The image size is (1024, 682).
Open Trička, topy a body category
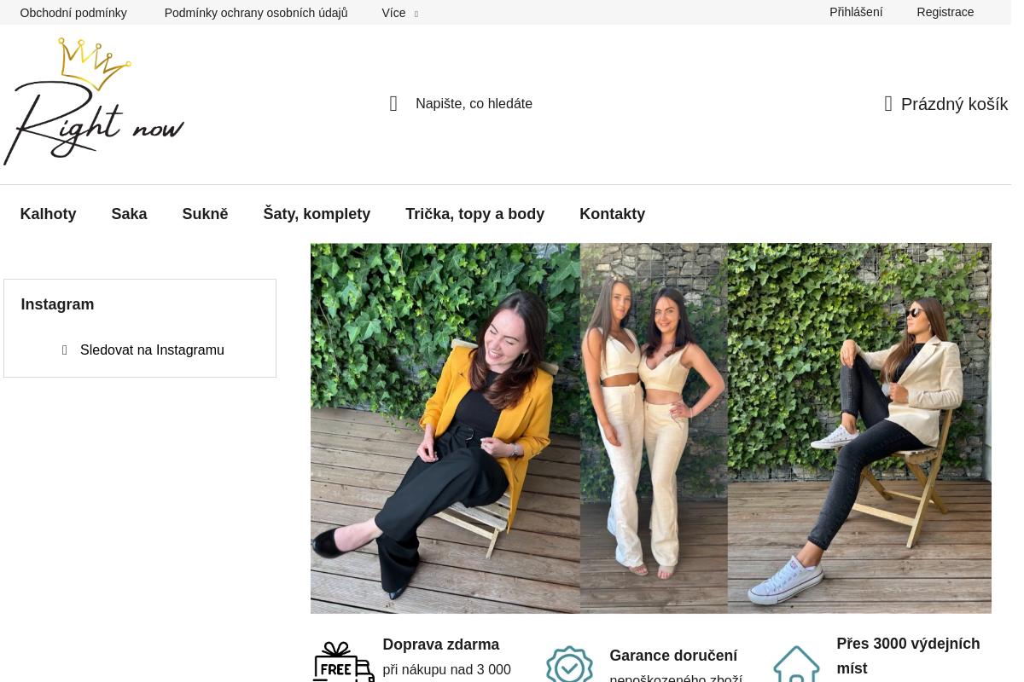point(474,214)
